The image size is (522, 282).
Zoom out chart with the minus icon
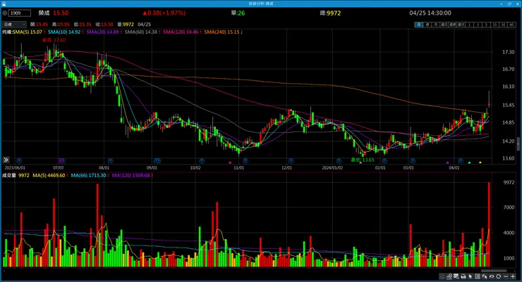tap(506, 276)
